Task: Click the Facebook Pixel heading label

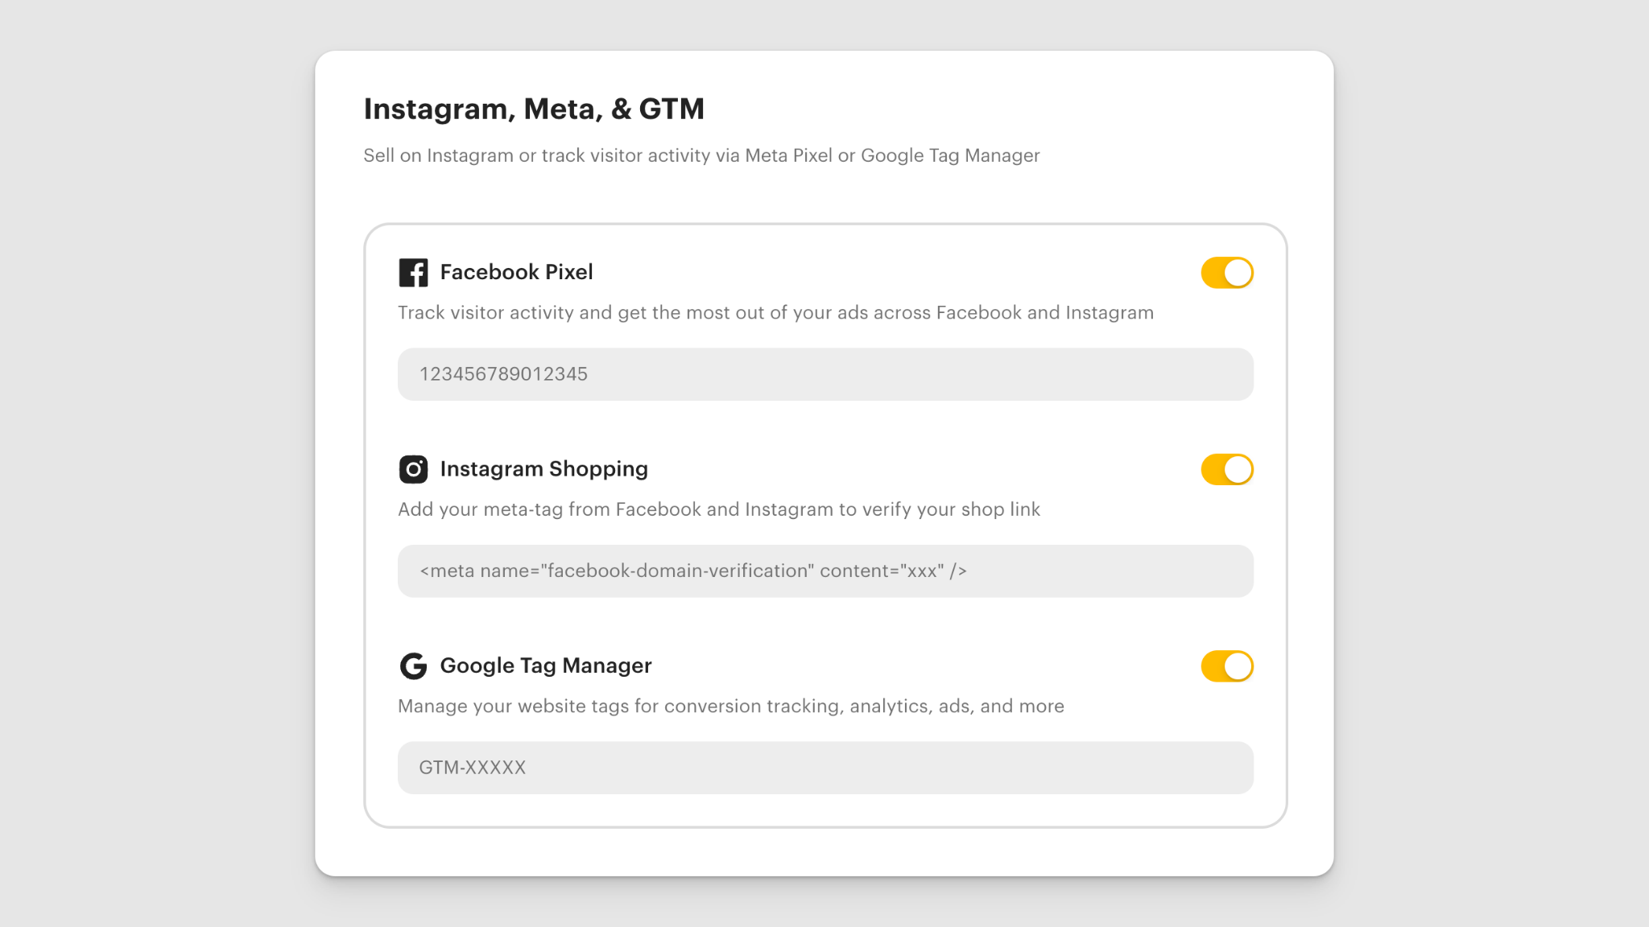Action: click(x=516, y=272)
